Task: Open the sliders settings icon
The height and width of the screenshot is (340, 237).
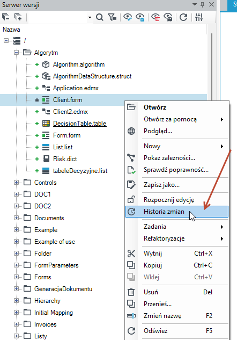Action: [199, 17]
